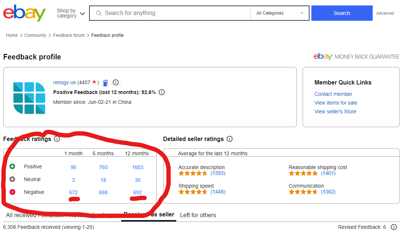Viewport: 411px width, 235px height.
Task: Open 6 months neutral count 18
Action: [103, 180]
